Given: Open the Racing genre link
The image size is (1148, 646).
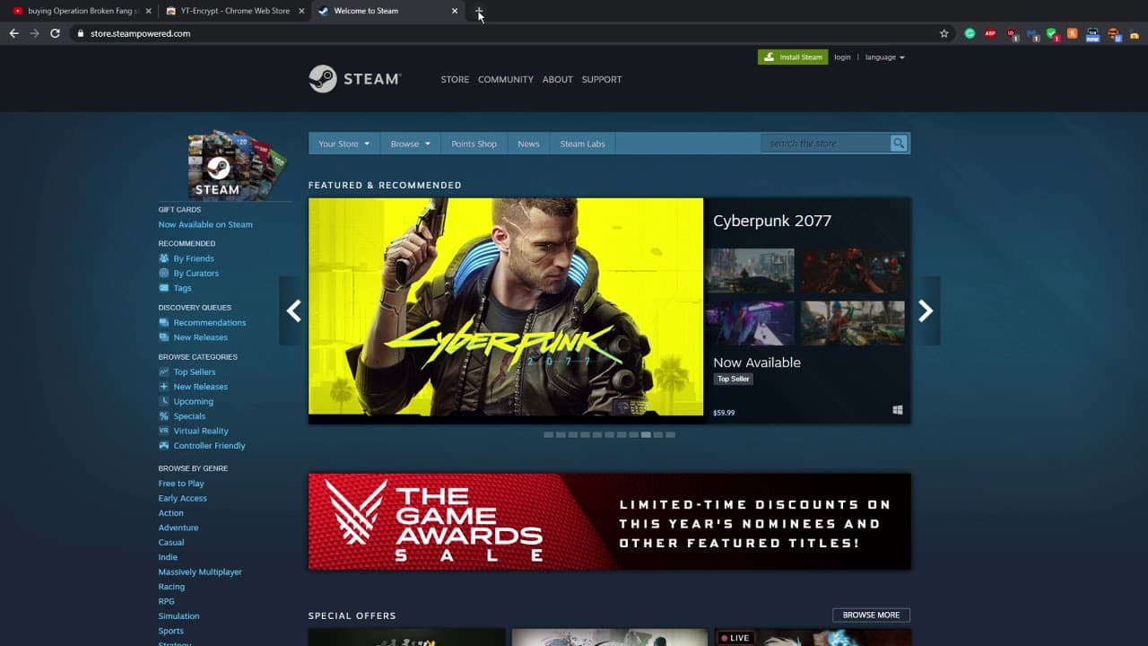Looking at the screenshot, I should (171, 587).
